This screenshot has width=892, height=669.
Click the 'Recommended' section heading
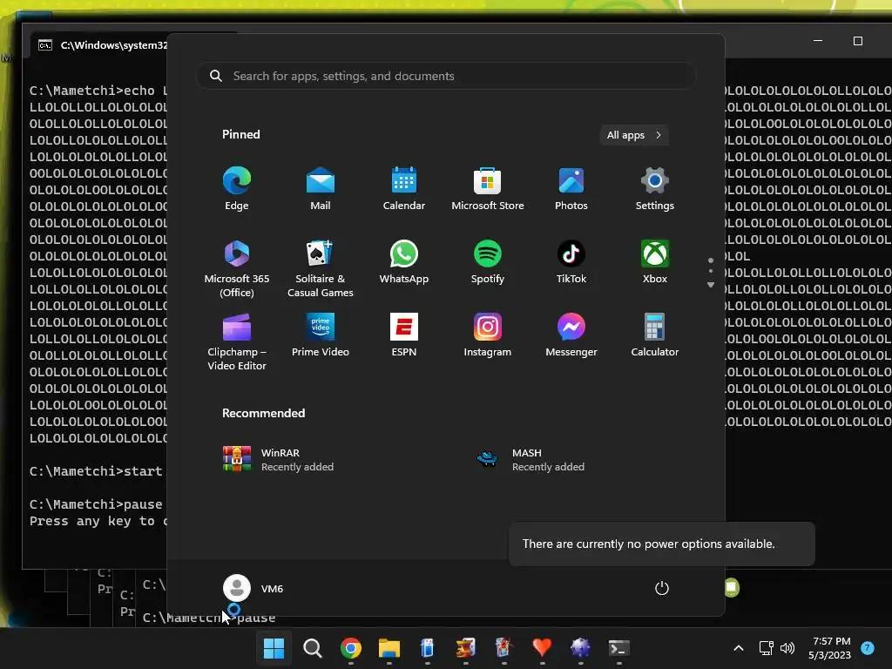(x=263, y=413)
